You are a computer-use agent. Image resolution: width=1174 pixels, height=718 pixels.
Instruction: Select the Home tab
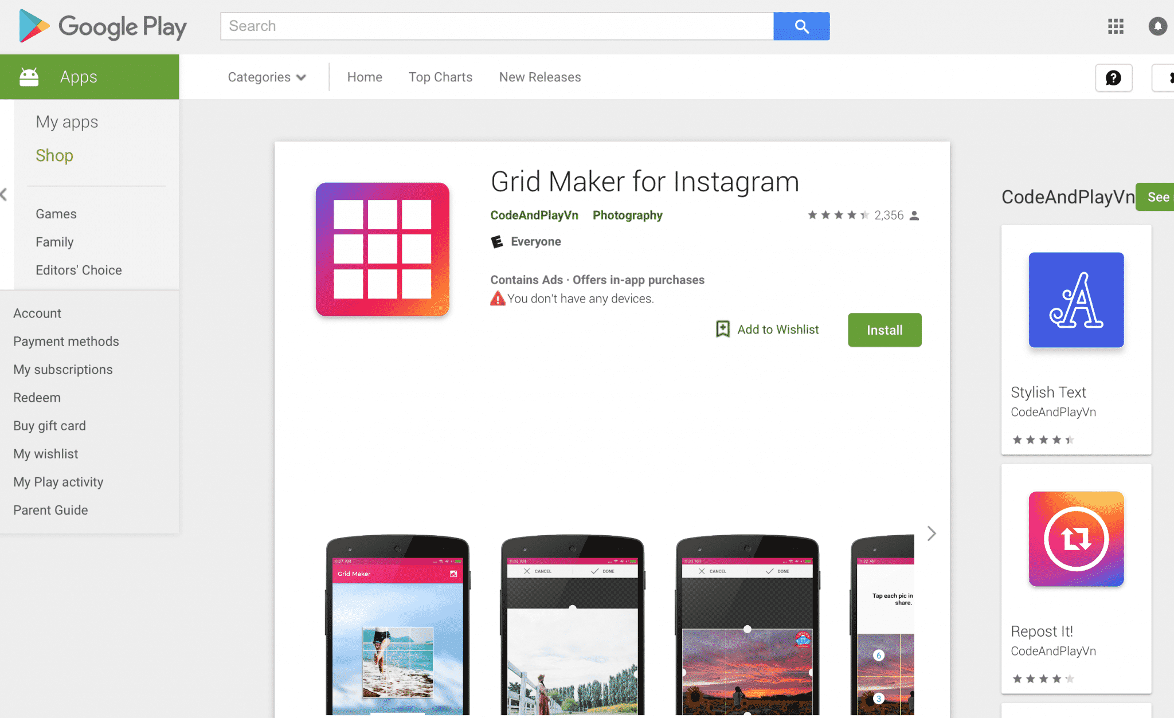point(366,76)
